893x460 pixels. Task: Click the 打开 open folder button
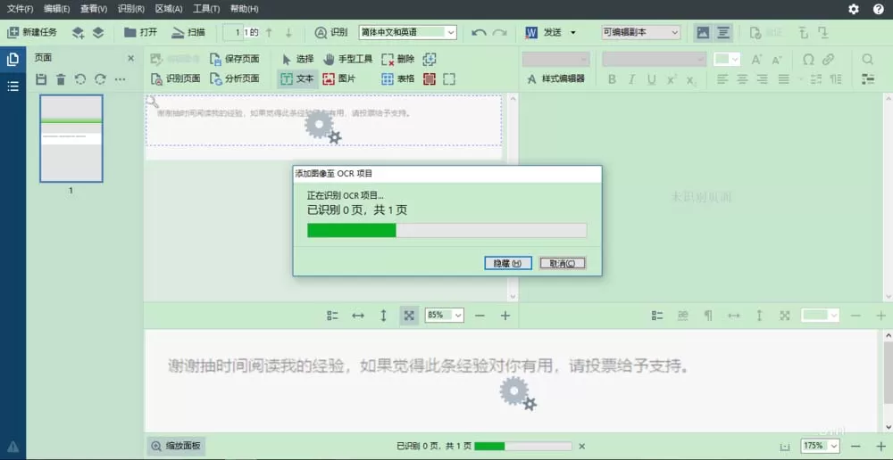coord(141,32)
